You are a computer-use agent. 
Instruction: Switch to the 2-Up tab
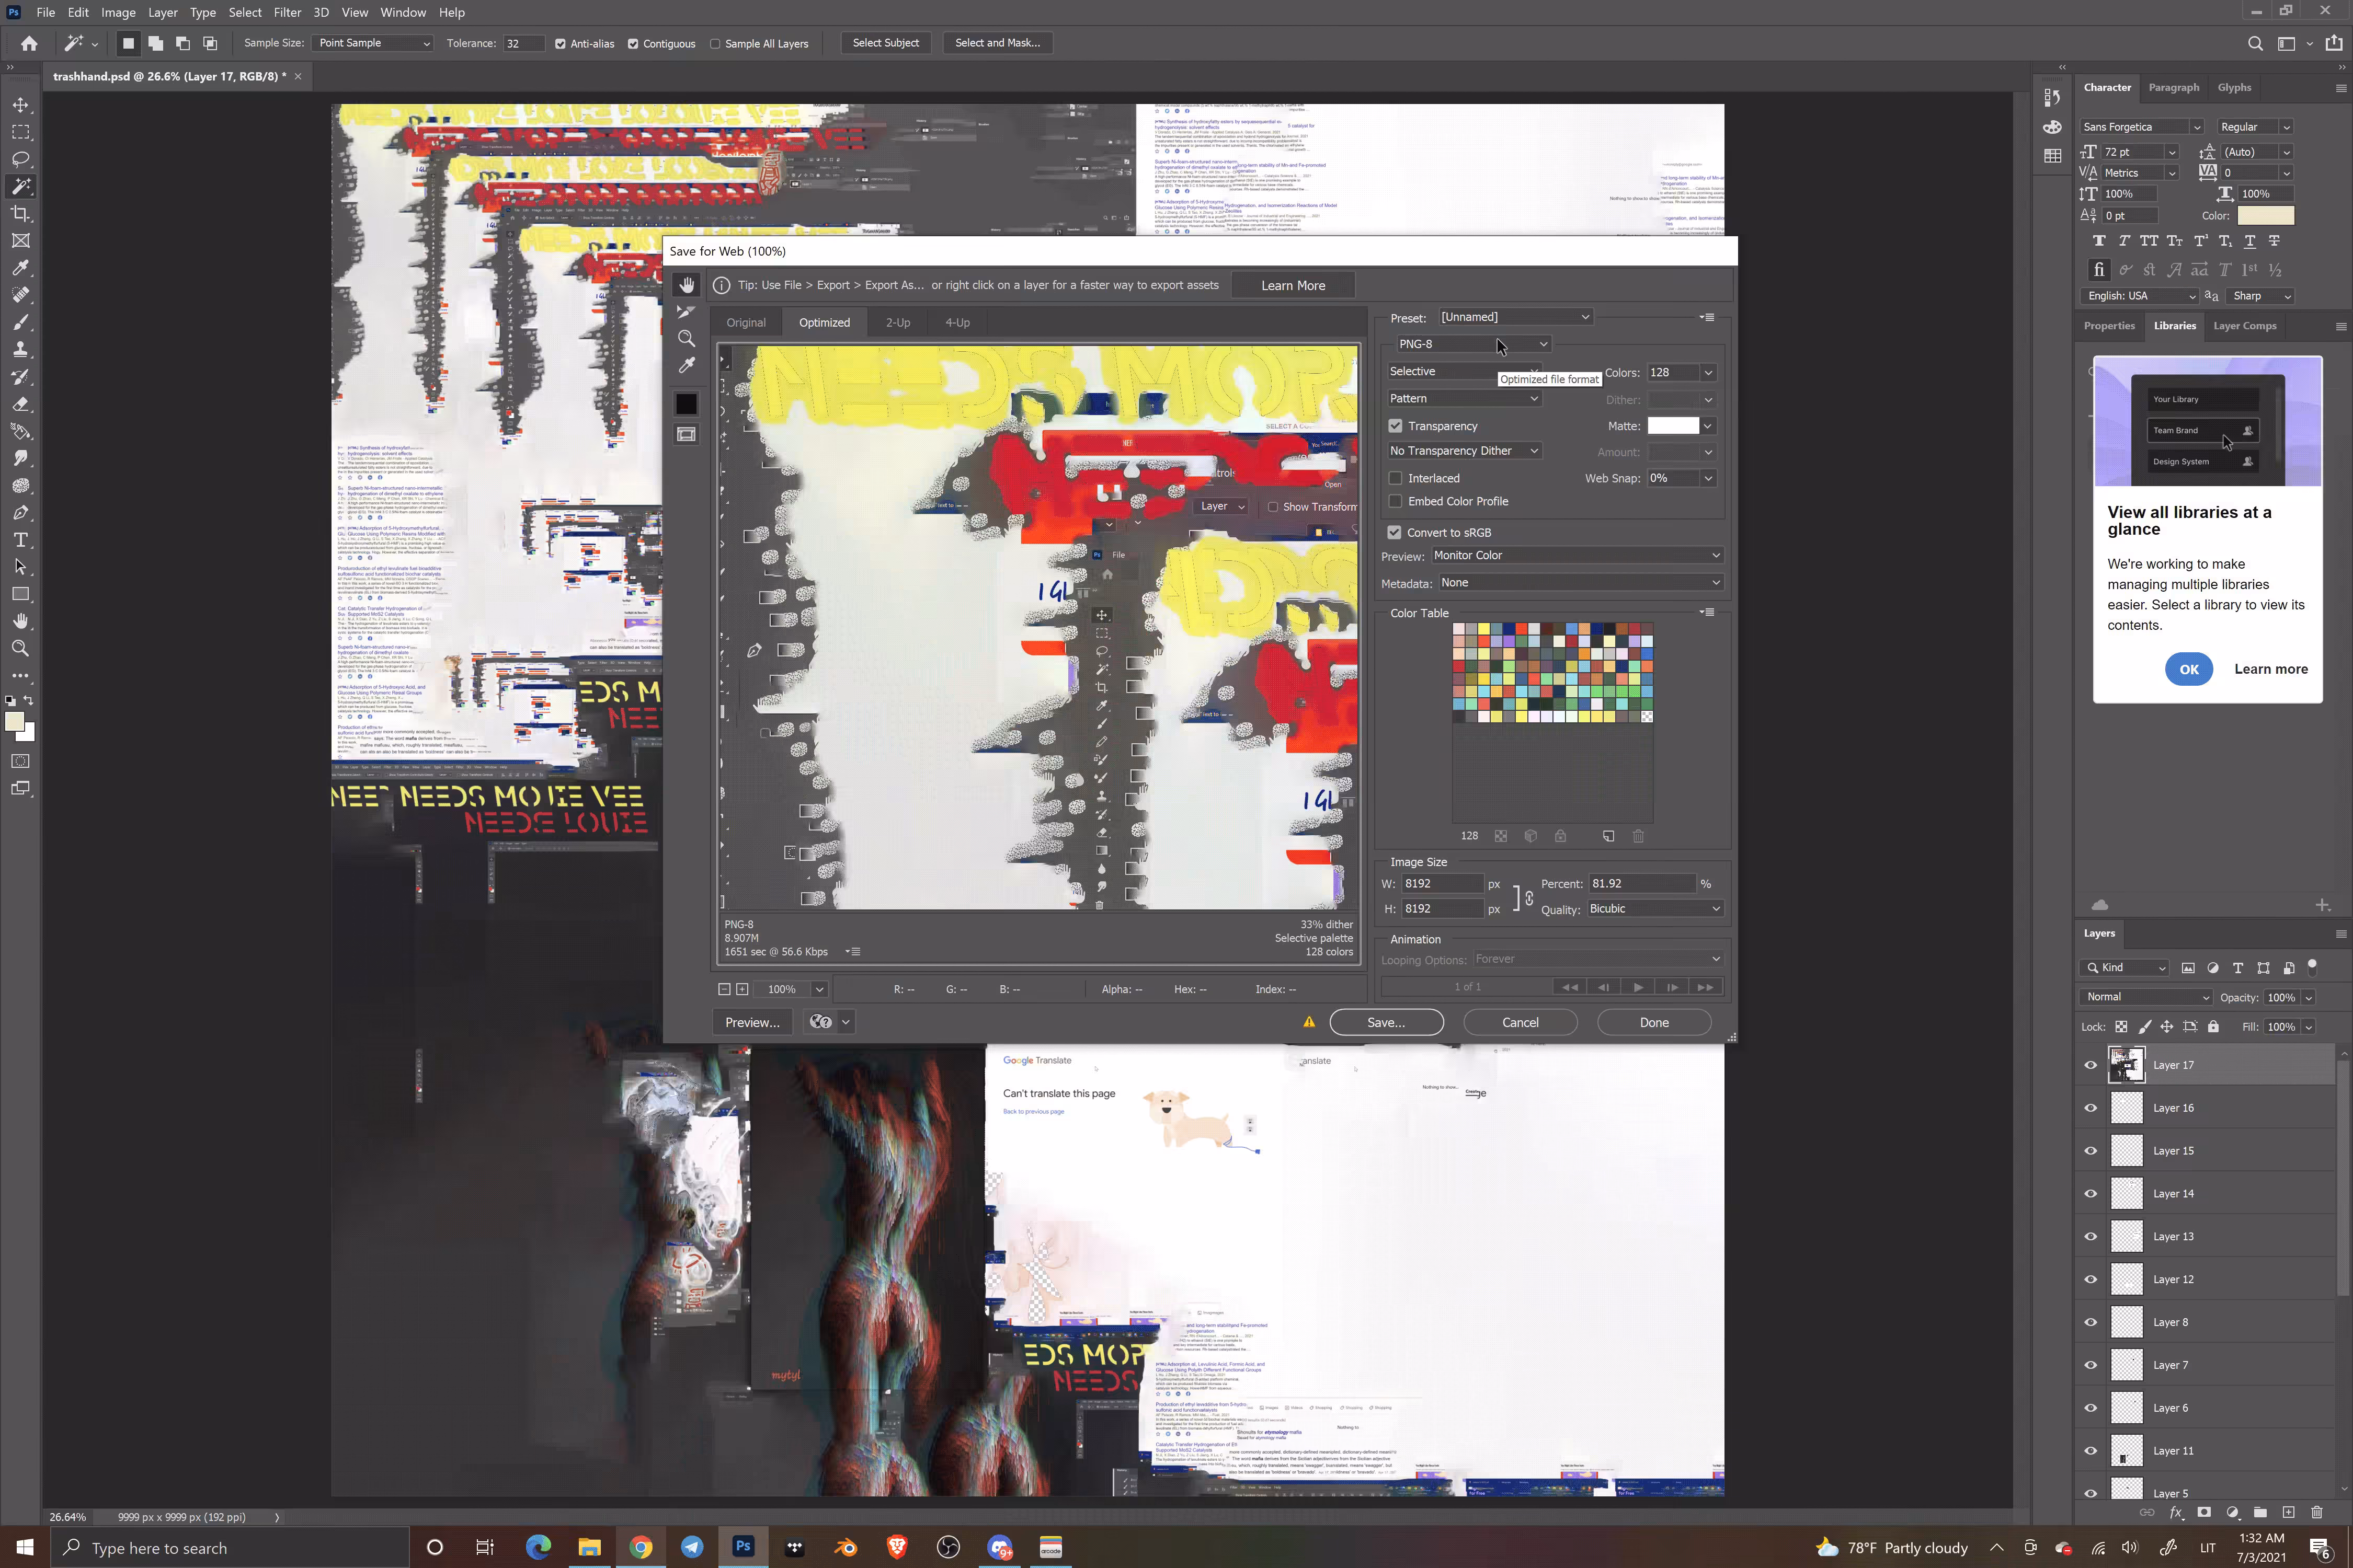coord(897,322)
